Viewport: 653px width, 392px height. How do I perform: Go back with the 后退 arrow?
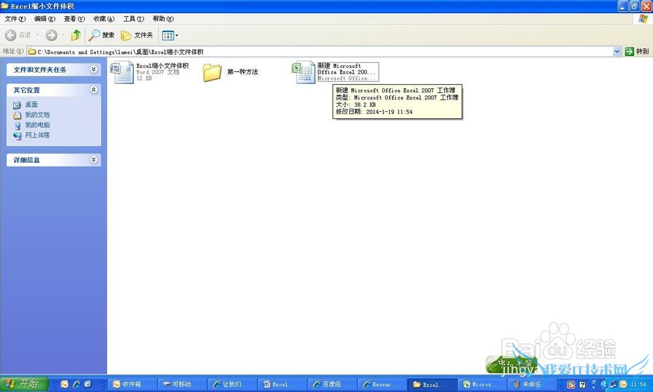coord(18,35)
